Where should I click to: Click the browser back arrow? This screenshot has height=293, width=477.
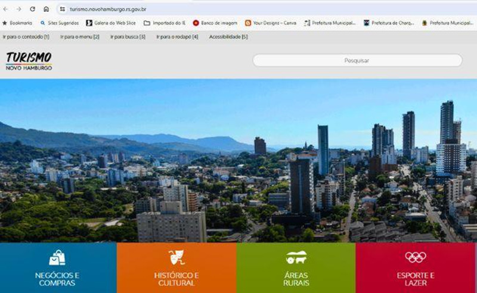[5, 9]
